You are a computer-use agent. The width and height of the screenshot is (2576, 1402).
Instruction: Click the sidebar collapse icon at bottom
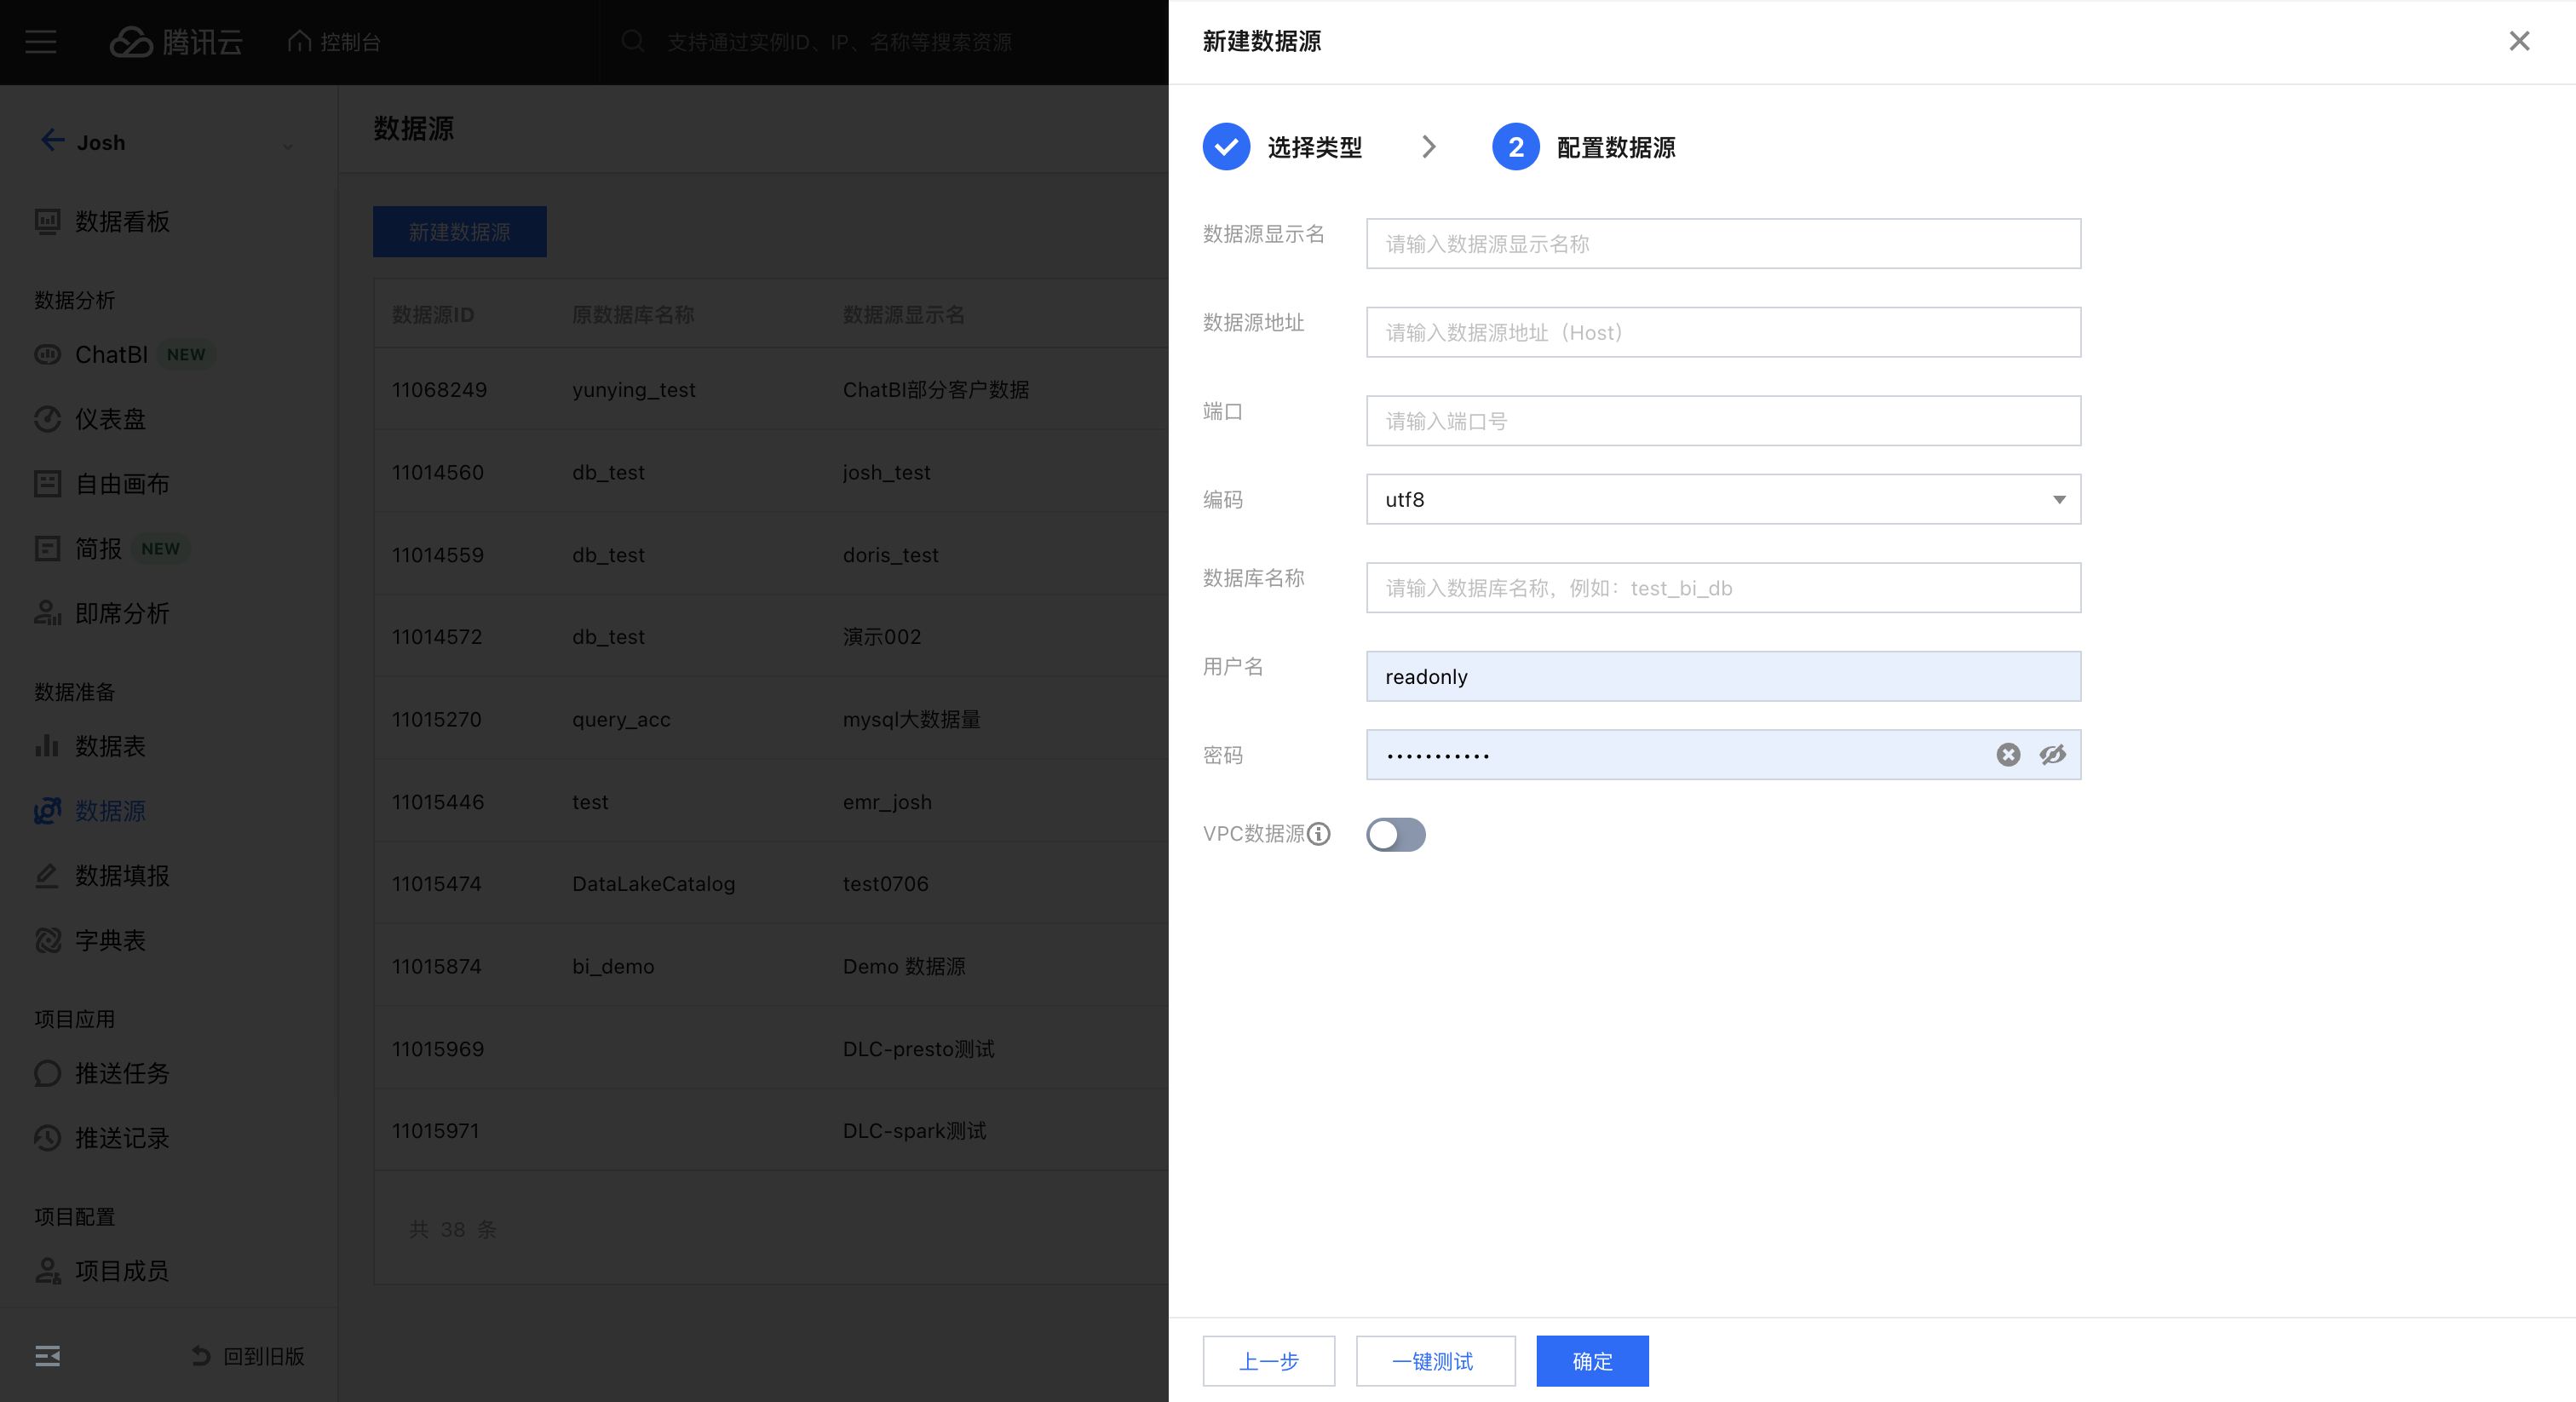[x=47, y=1356]
